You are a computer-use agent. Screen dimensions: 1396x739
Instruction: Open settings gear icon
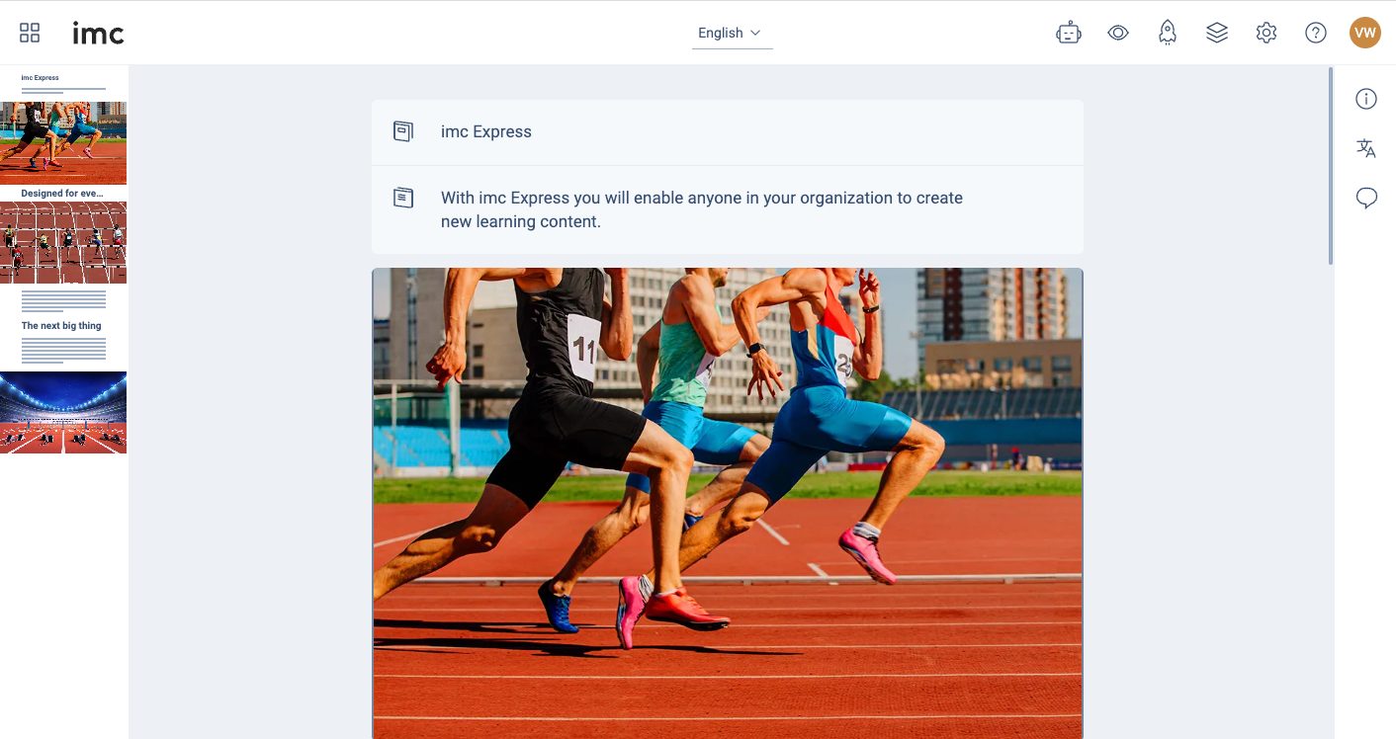1266,33
